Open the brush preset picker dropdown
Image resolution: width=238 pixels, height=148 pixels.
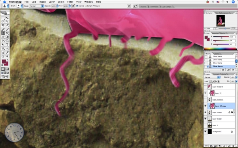point(19,6)
